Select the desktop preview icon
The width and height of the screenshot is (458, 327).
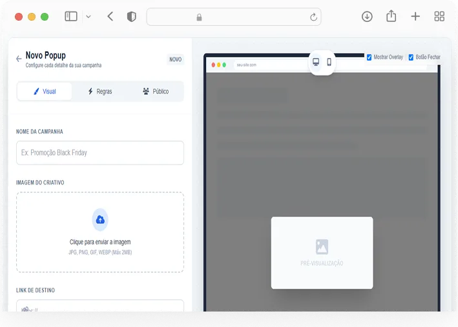point(316,62)
